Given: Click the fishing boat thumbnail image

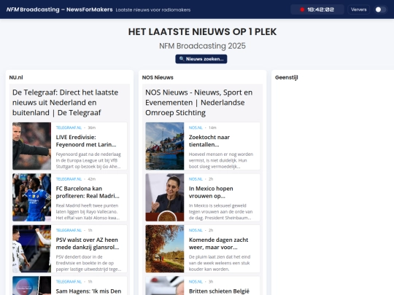Looking at the screenshot, I should click(x=165, y=146).
